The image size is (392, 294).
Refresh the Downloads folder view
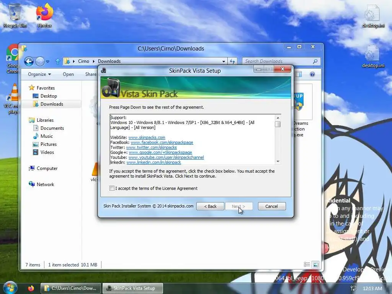[x=232, y=61]
